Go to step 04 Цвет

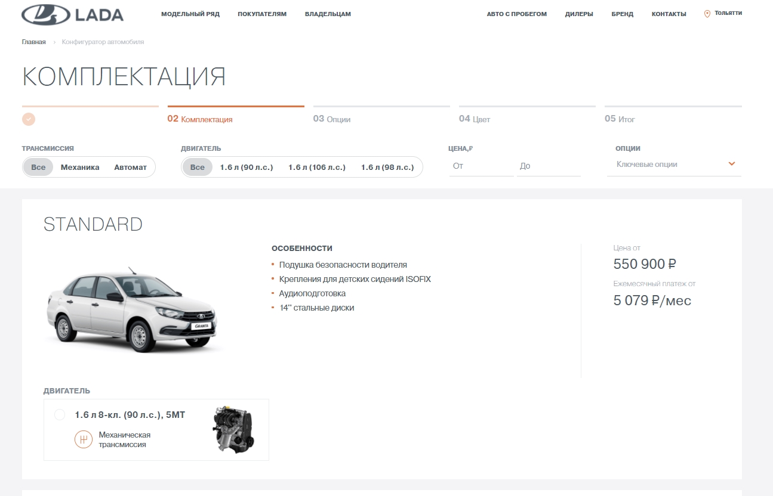click(x=475, y=119)
